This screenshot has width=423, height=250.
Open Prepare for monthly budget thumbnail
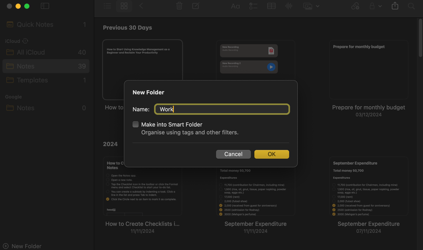[369, 69]
